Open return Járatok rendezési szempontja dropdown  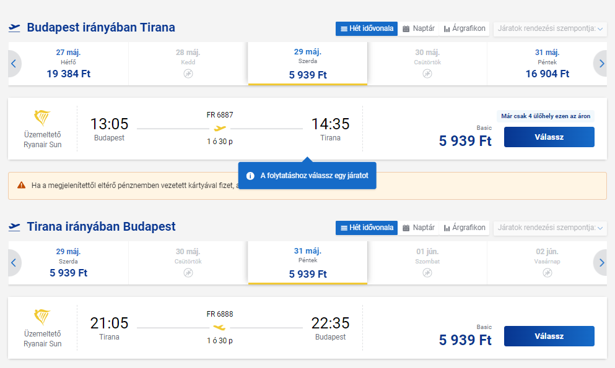[x=550, y=228]
